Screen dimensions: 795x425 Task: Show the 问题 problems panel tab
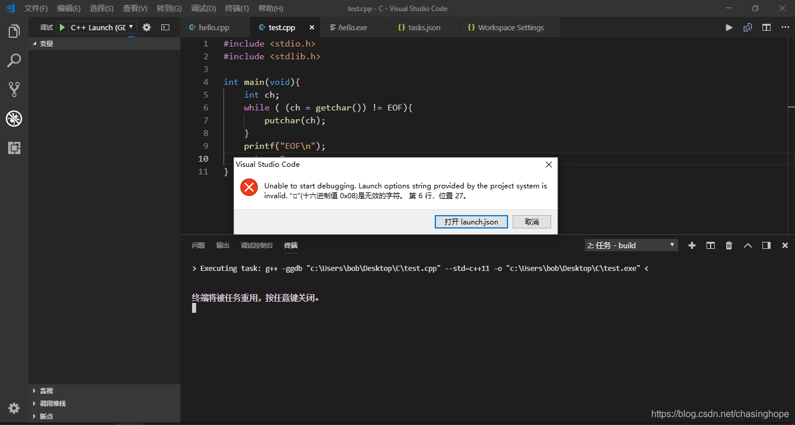(x=198, y=245)
